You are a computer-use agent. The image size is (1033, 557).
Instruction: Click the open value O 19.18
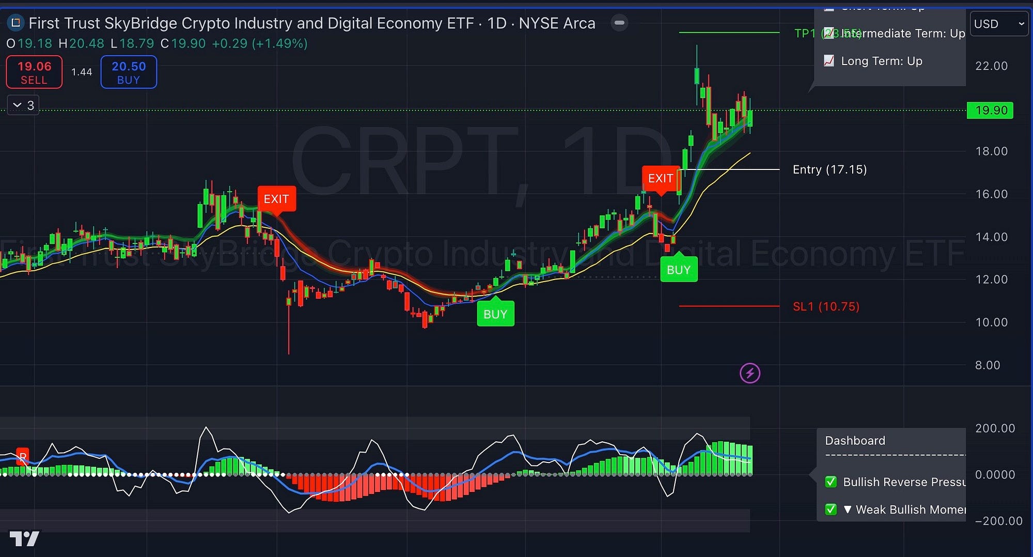[29, 43]
